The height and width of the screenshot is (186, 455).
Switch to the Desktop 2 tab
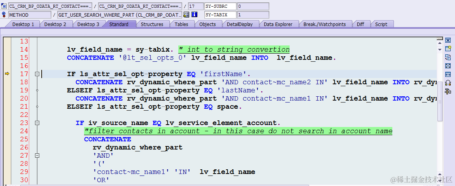coord(55,24)
